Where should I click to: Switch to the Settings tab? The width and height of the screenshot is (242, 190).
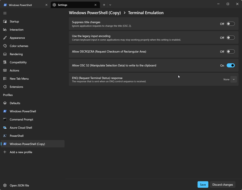coord(75,5)
